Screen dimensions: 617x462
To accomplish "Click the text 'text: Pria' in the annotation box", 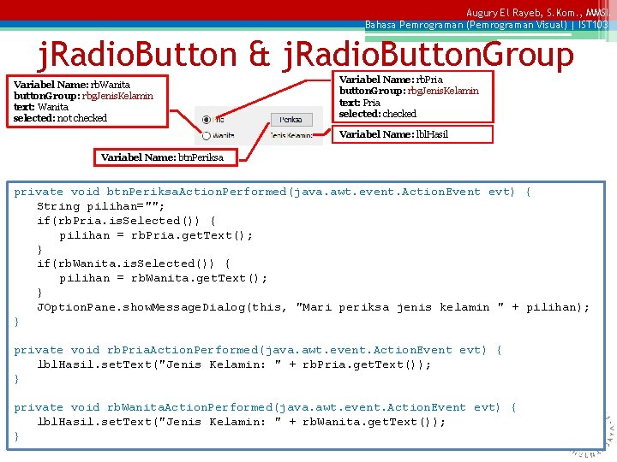I will tap(360, 103).
